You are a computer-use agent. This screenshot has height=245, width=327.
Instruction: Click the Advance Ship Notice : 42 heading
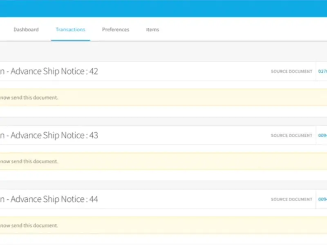tap(54, 71)
